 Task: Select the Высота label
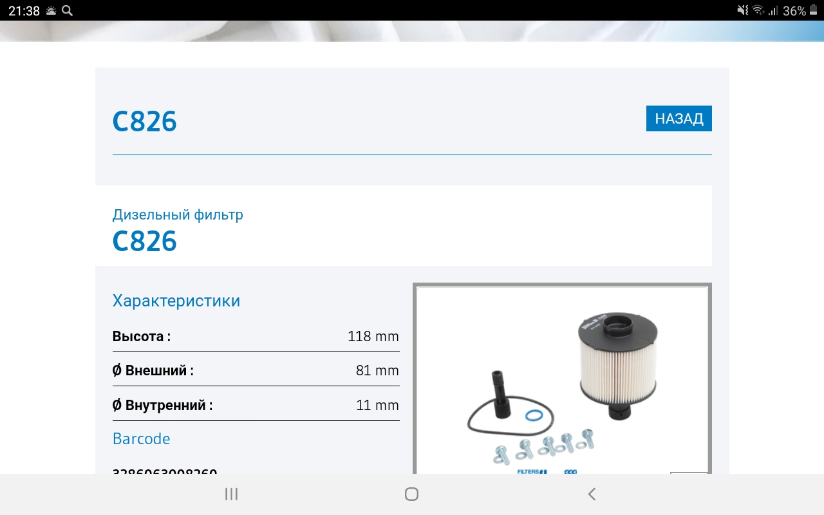coord(142,336)
